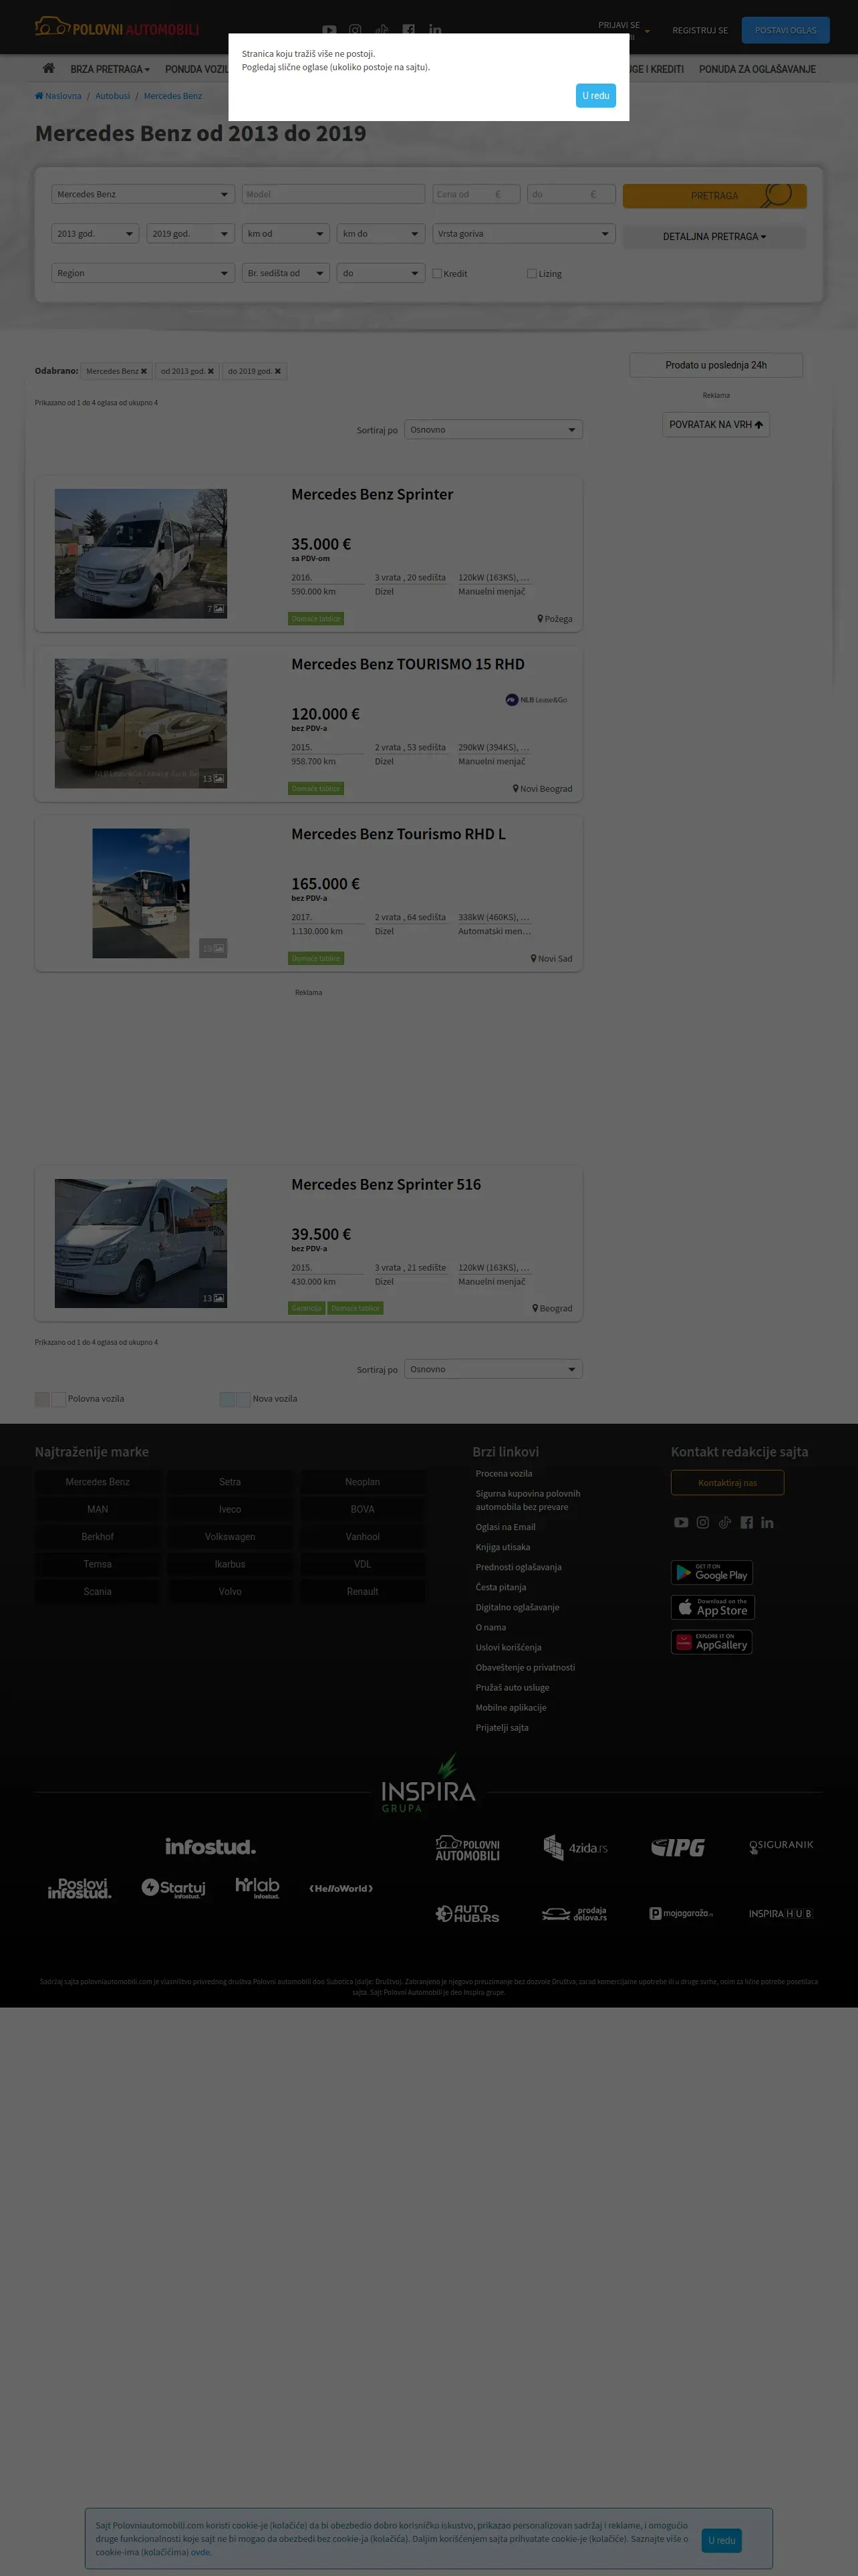Viewport: 858px width, 2576px height.
Task: Open the 'km od' dropdown
Action: (x=286, y=233)
